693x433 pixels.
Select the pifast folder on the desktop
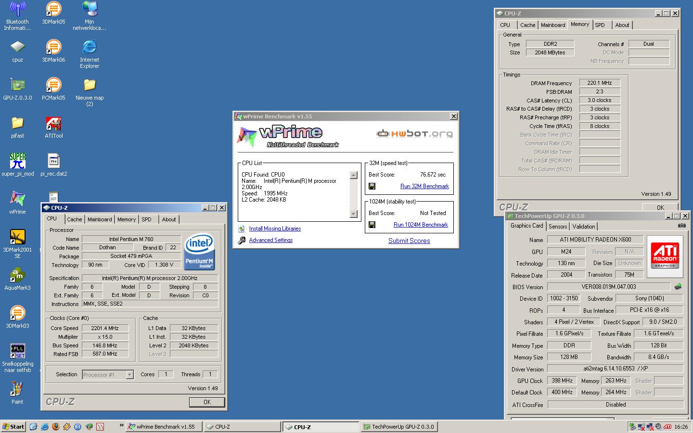18,127
